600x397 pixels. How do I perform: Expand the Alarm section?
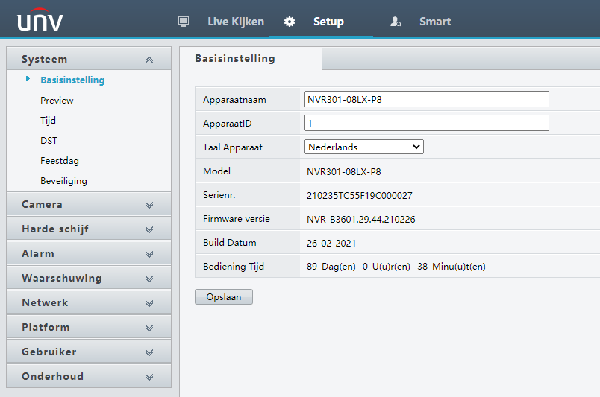point(89,253)
